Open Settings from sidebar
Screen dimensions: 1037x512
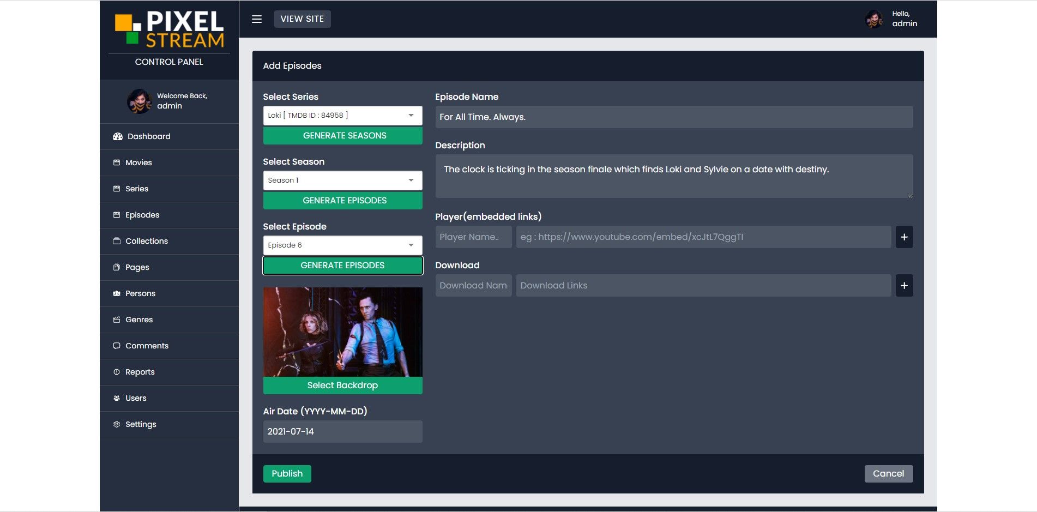point(169,424)
